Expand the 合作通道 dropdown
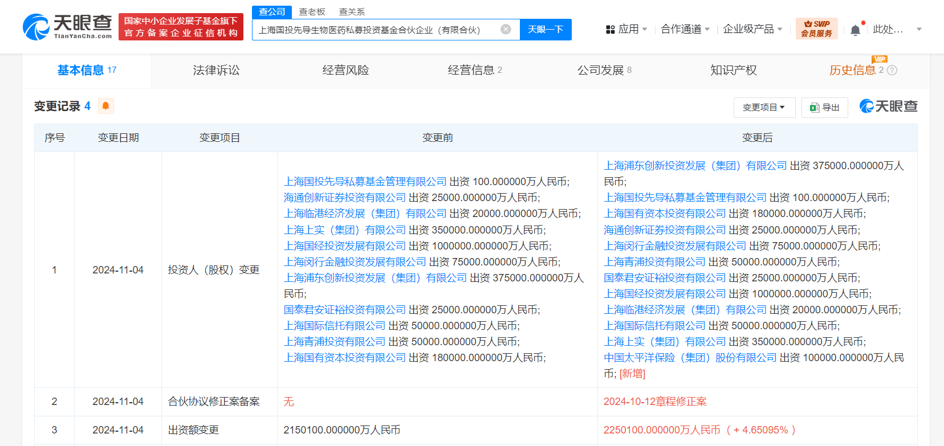 685,29
